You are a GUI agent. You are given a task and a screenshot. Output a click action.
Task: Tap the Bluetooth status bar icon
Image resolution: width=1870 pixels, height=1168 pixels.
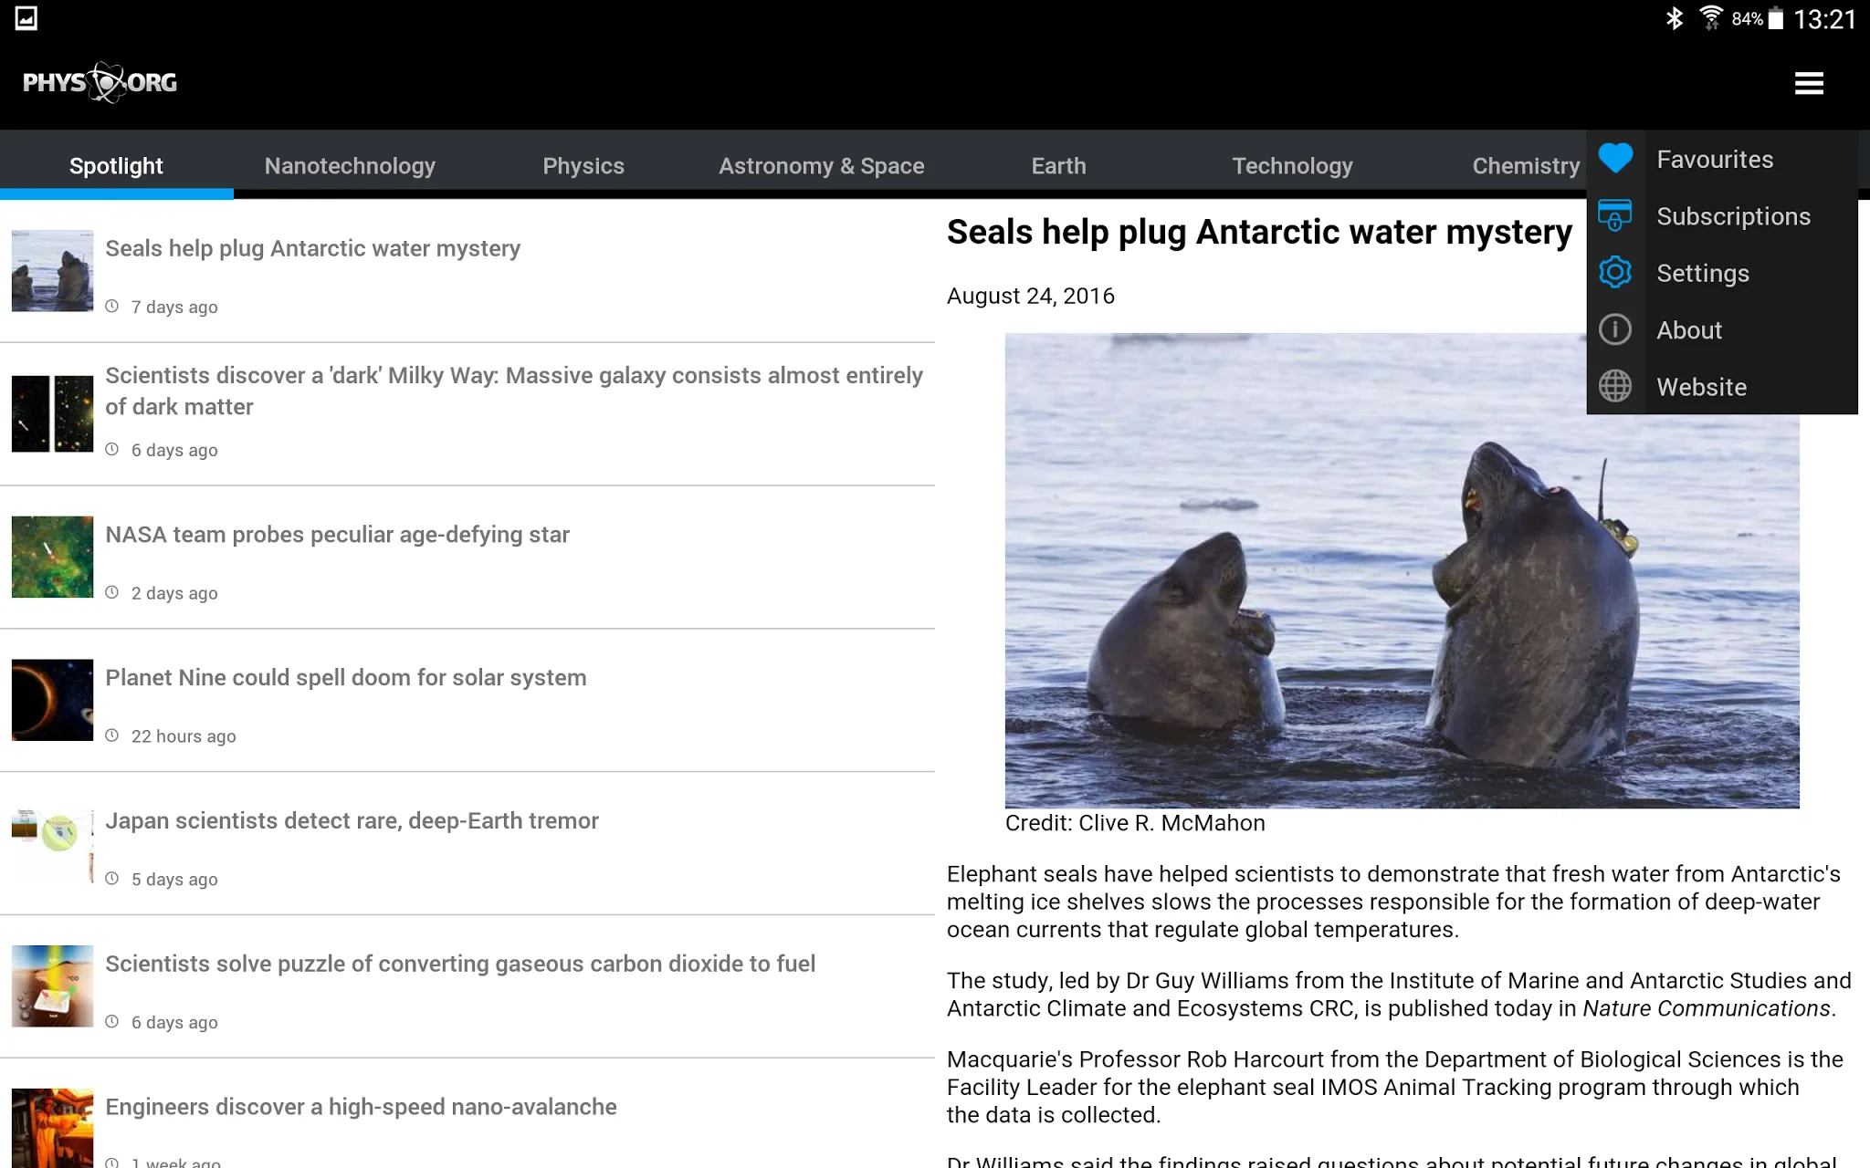tap(1674, 18)
